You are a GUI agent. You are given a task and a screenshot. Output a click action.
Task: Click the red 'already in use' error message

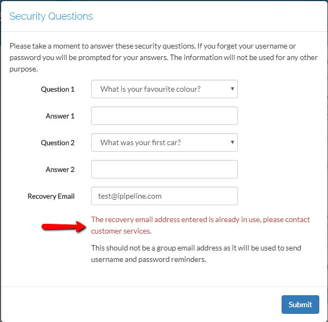tap(200, 220)
